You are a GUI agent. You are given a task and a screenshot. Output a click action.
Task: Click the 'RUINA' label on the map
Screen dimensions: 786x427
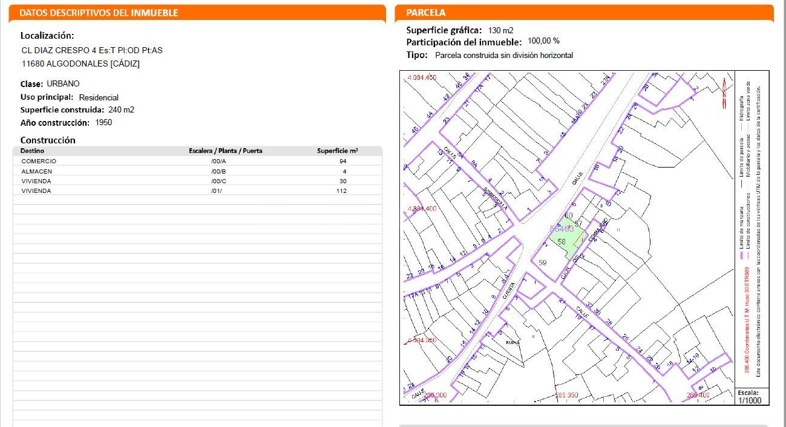[512, 342]
